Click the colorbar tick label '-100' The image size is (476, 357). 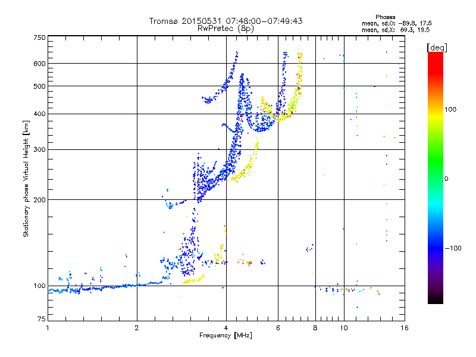point(453,248)
